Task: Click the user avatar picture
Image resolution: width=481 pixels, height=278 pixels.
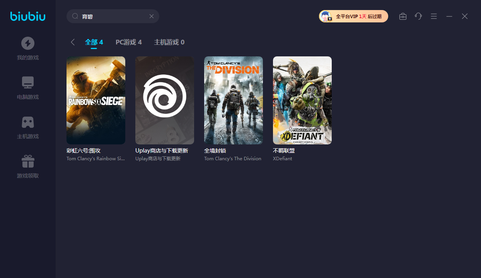Action: point(326,16)
